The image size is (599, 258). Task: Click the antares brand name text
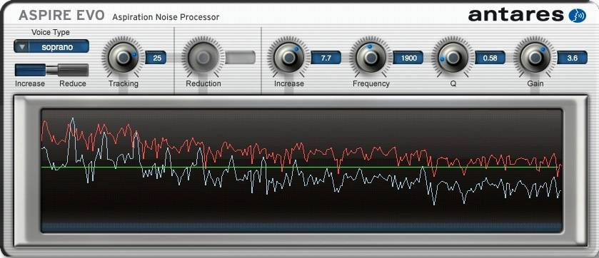[515, 15]
